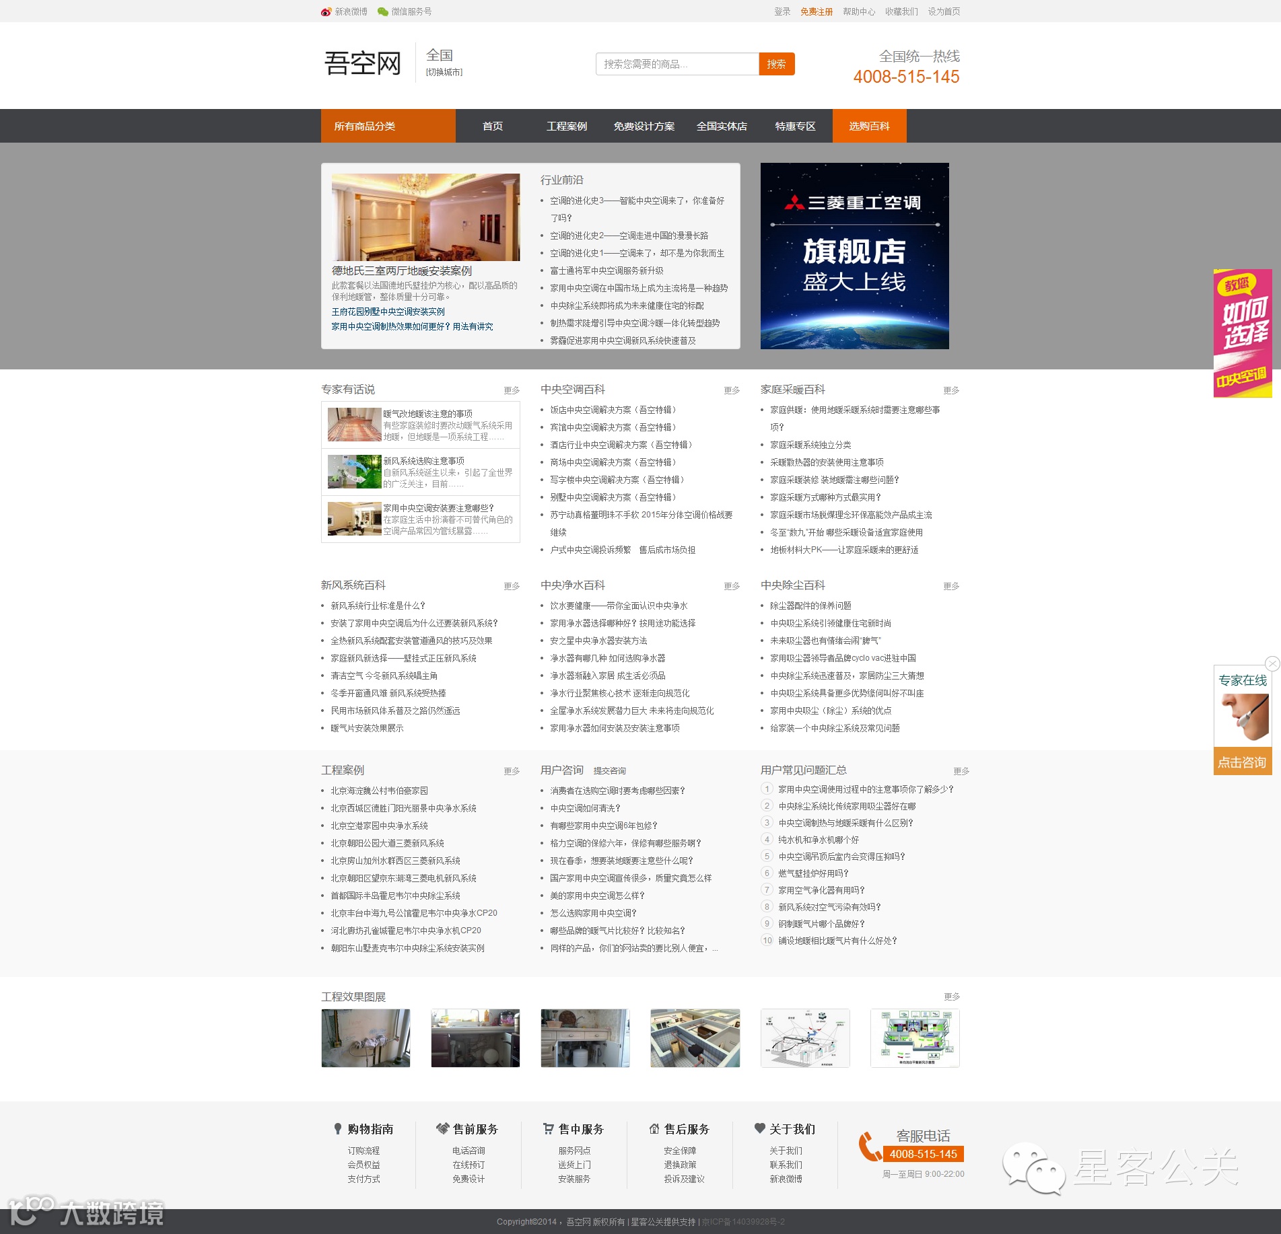
Task: Click 退换政策 in footer
Action: tap(680, 1165)
